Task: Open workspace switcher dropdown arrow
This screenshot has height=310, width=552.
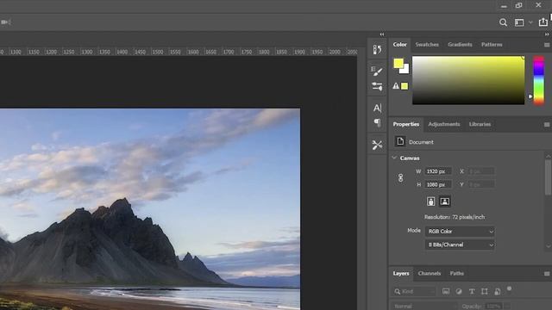Action: point(530,22)
